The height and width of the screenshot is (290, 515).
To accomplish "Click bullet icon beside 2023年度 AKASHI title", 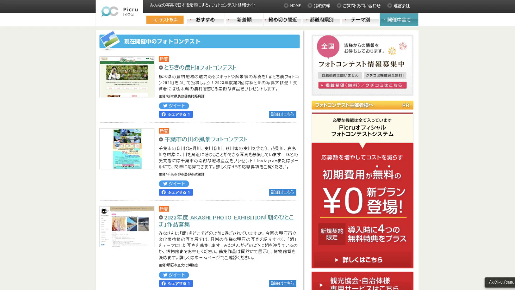I will (161, 217).
